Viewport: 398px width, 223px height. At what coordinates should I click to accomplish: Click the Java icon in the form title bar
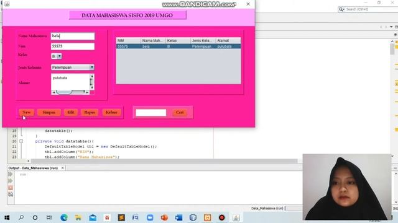click(x=7, y=4)
